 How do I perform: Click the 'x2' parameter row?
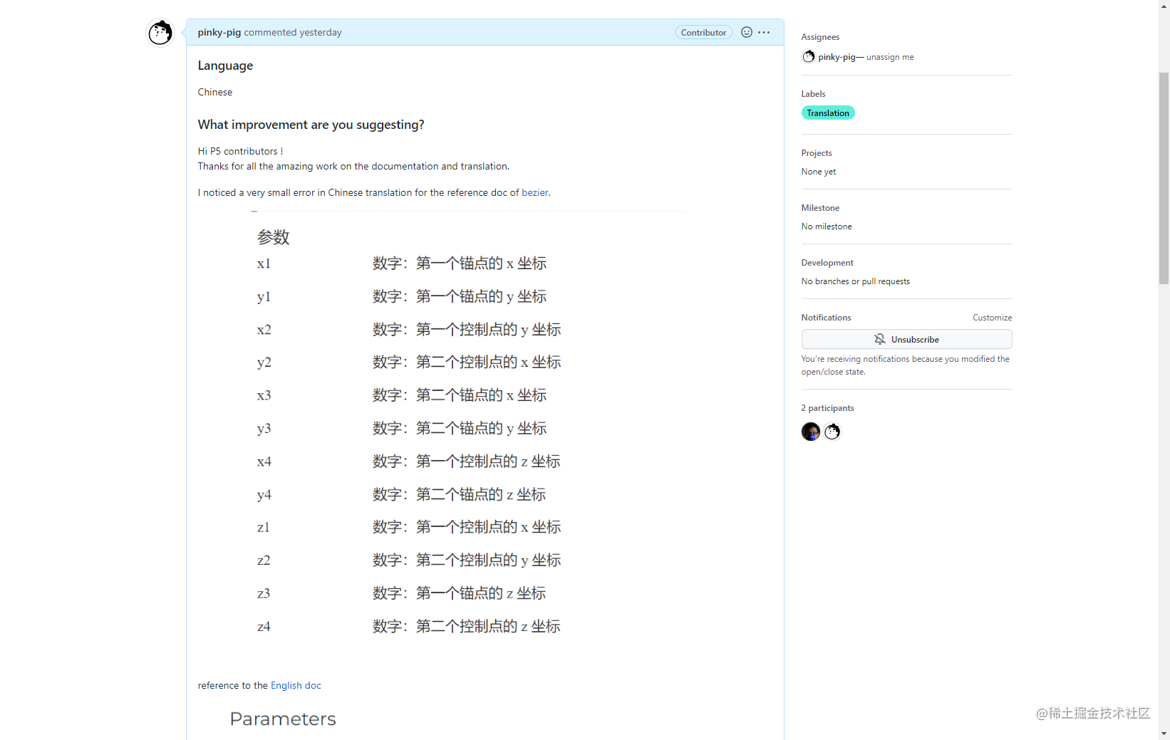pyautogui.click(x=409, y=330)
